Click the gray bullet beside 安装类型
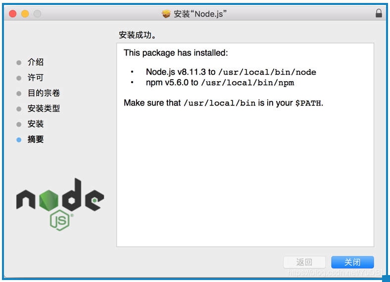Viewport: 390px width, 282px height. [19, 109]
